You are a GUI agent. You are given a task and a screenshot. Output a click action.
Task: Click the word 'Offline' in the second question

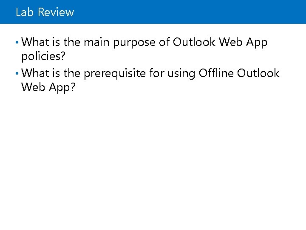pyautogui.click(x=216, y=73)
